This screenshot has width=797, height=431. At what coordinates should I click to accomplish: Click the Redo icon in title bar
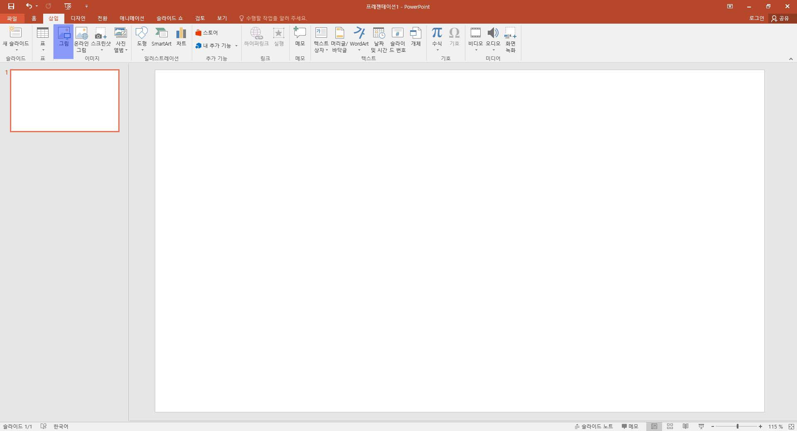[x=48, y=6]
